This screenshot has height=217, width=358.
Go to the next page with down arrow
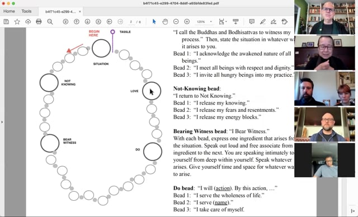pos(87,22)
